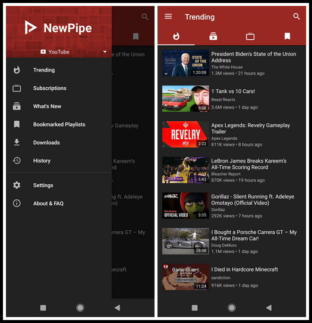Tap the search icon on Trending screen
Viewport: 312px width, 323px height.
(297, 17)
